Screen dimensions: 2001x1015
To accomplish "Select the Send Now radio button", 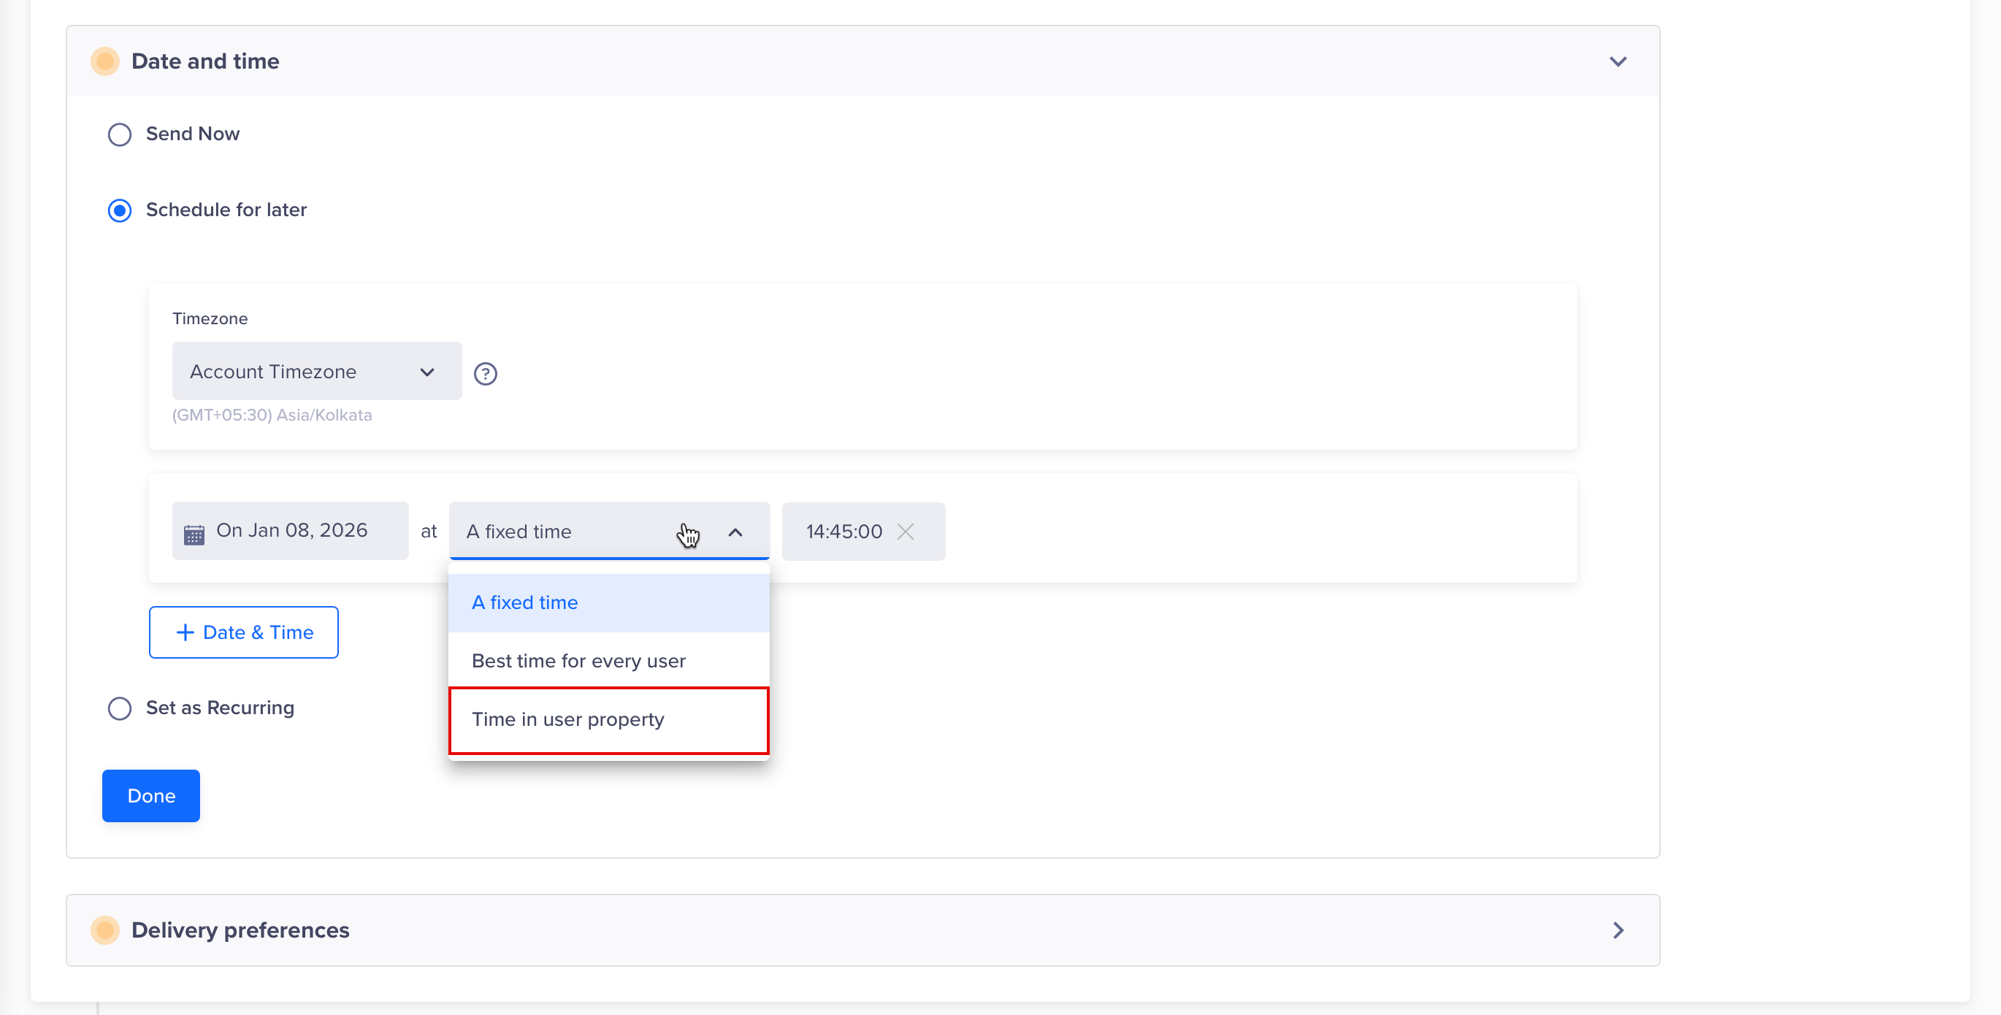I will [120, 134].
